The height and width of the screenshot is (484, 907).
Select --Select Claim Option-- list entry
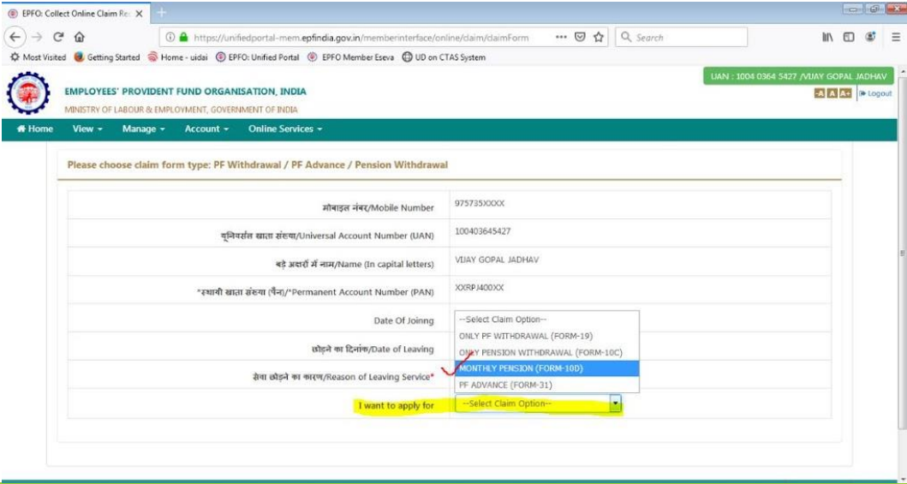coord(546,320)
